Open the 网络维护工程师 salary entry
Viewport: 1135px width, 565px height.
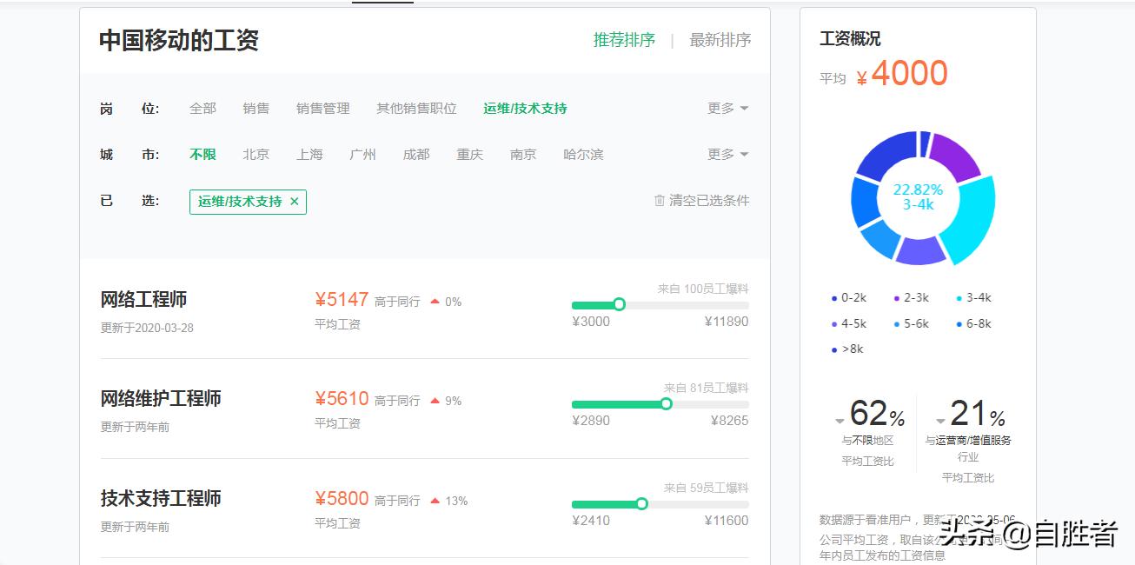coord(161,399)
